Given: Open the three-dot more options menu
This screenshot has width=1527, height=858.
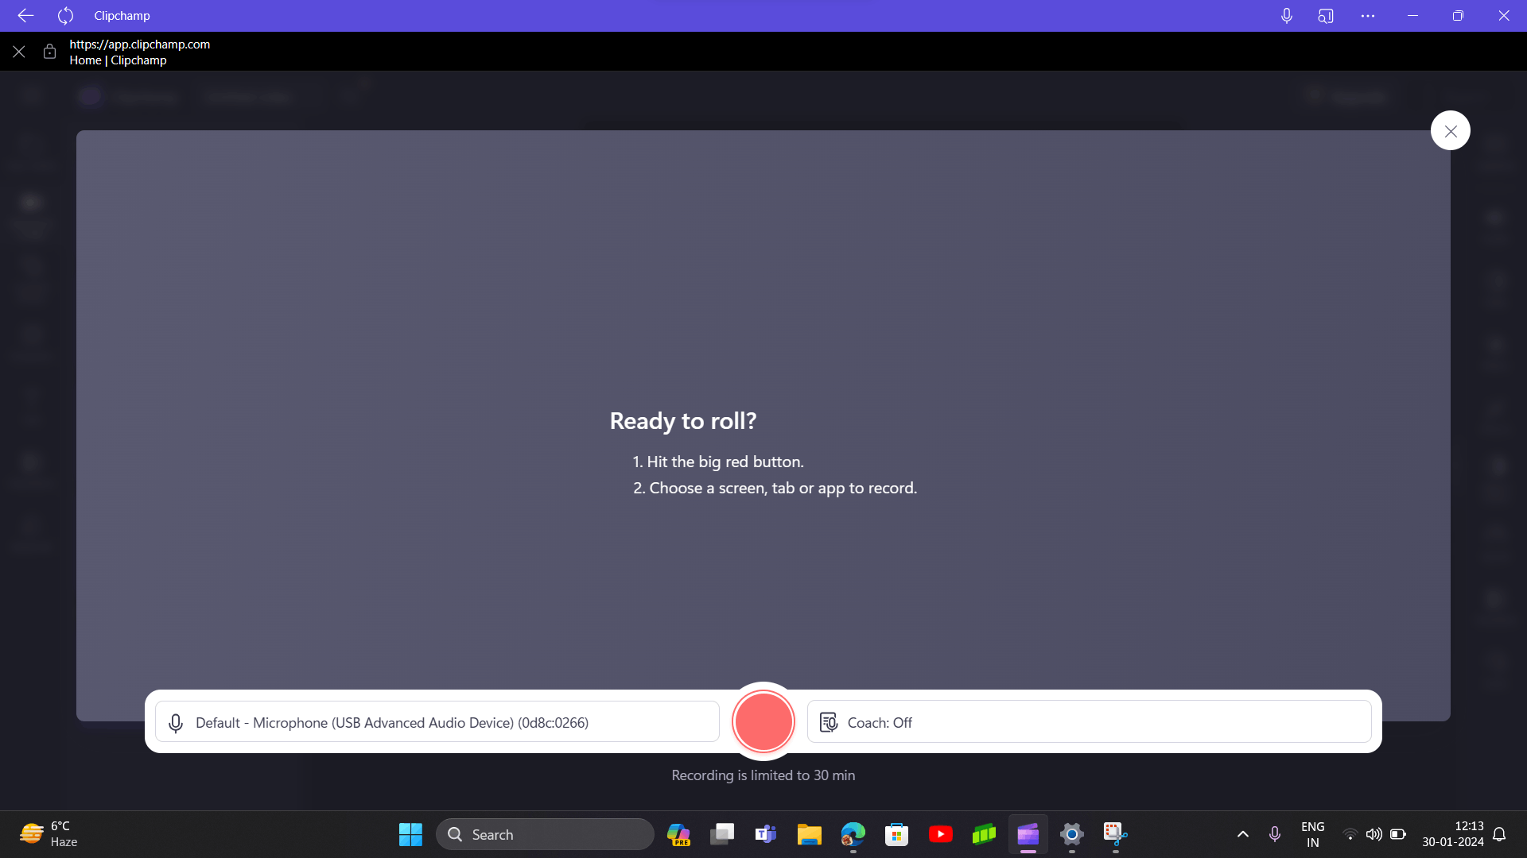Looking at the screenshot, I should tap(1367, 15).
